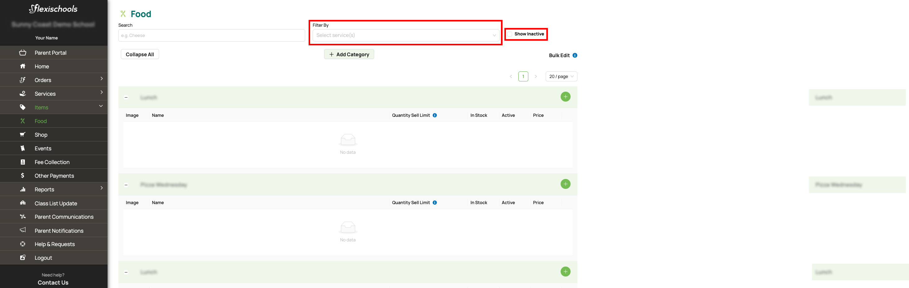Collapse the Pizza Wednesday category section
Screen dimensions: 909x288
[126, 185]
